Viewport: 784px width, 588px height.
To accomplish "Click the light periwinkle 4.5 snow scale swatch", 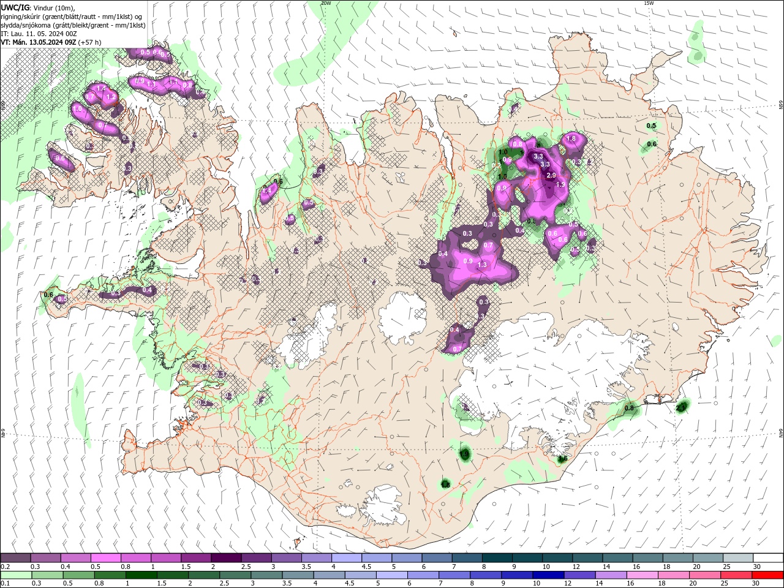I will pos(377,558).
